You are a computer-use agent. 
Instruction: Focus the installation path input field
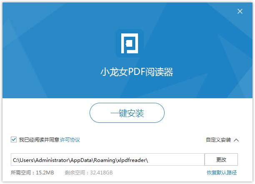(107, 160)
